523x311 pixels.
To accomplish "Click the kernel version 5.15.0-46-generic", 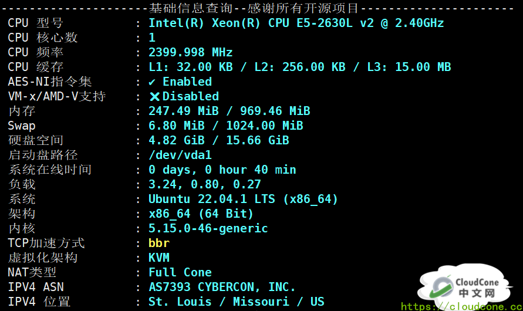I will pos(208,229).
